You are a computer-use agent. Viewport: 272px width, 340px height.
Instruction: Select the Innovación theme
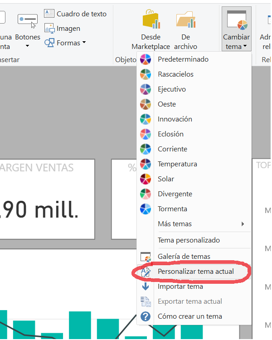pyautogui.click(x=194, y=119)
